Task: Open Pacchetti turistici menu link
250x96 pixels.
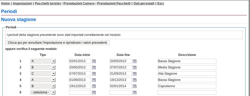Action: pos(48,3)
